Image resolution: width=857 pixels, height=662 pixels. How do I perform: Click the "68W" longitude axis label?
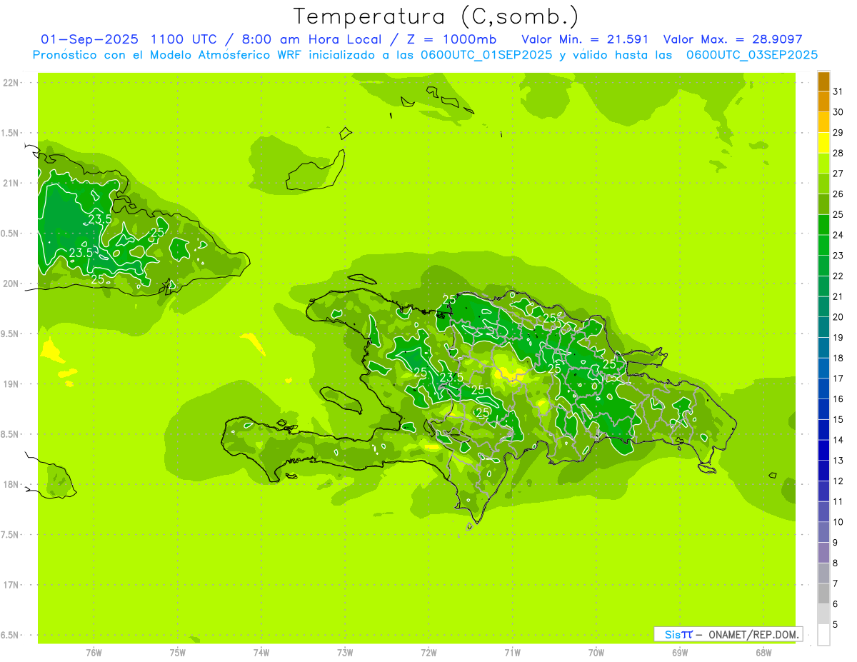(763, 653)
